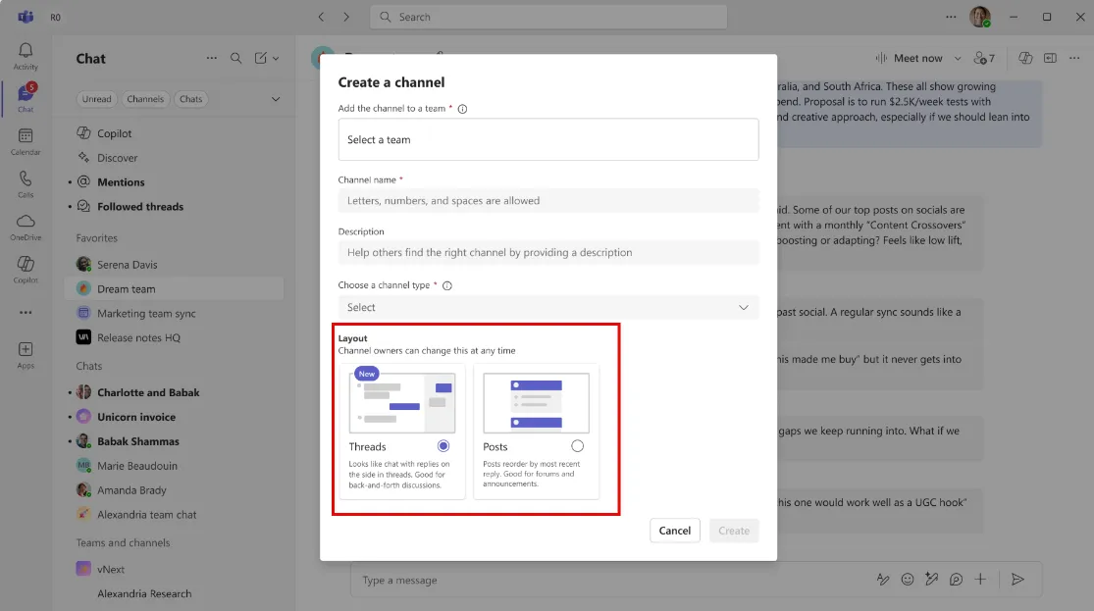Click the Cancel button
Image resolution: width=1094 pixels, height=611 pixels.
pyautogui.click(x=674, y=531)
